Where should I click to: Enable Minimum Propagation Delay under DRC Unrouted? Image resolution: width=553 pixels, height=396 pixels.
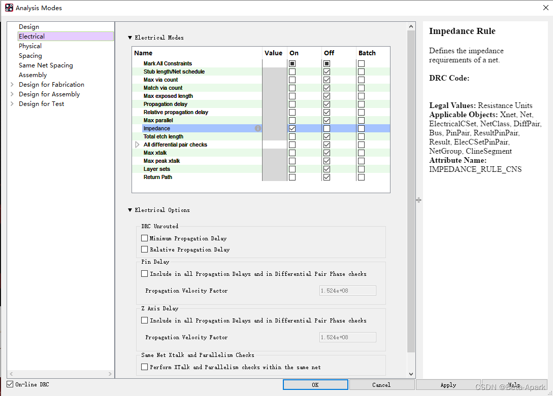click(145, 238)
